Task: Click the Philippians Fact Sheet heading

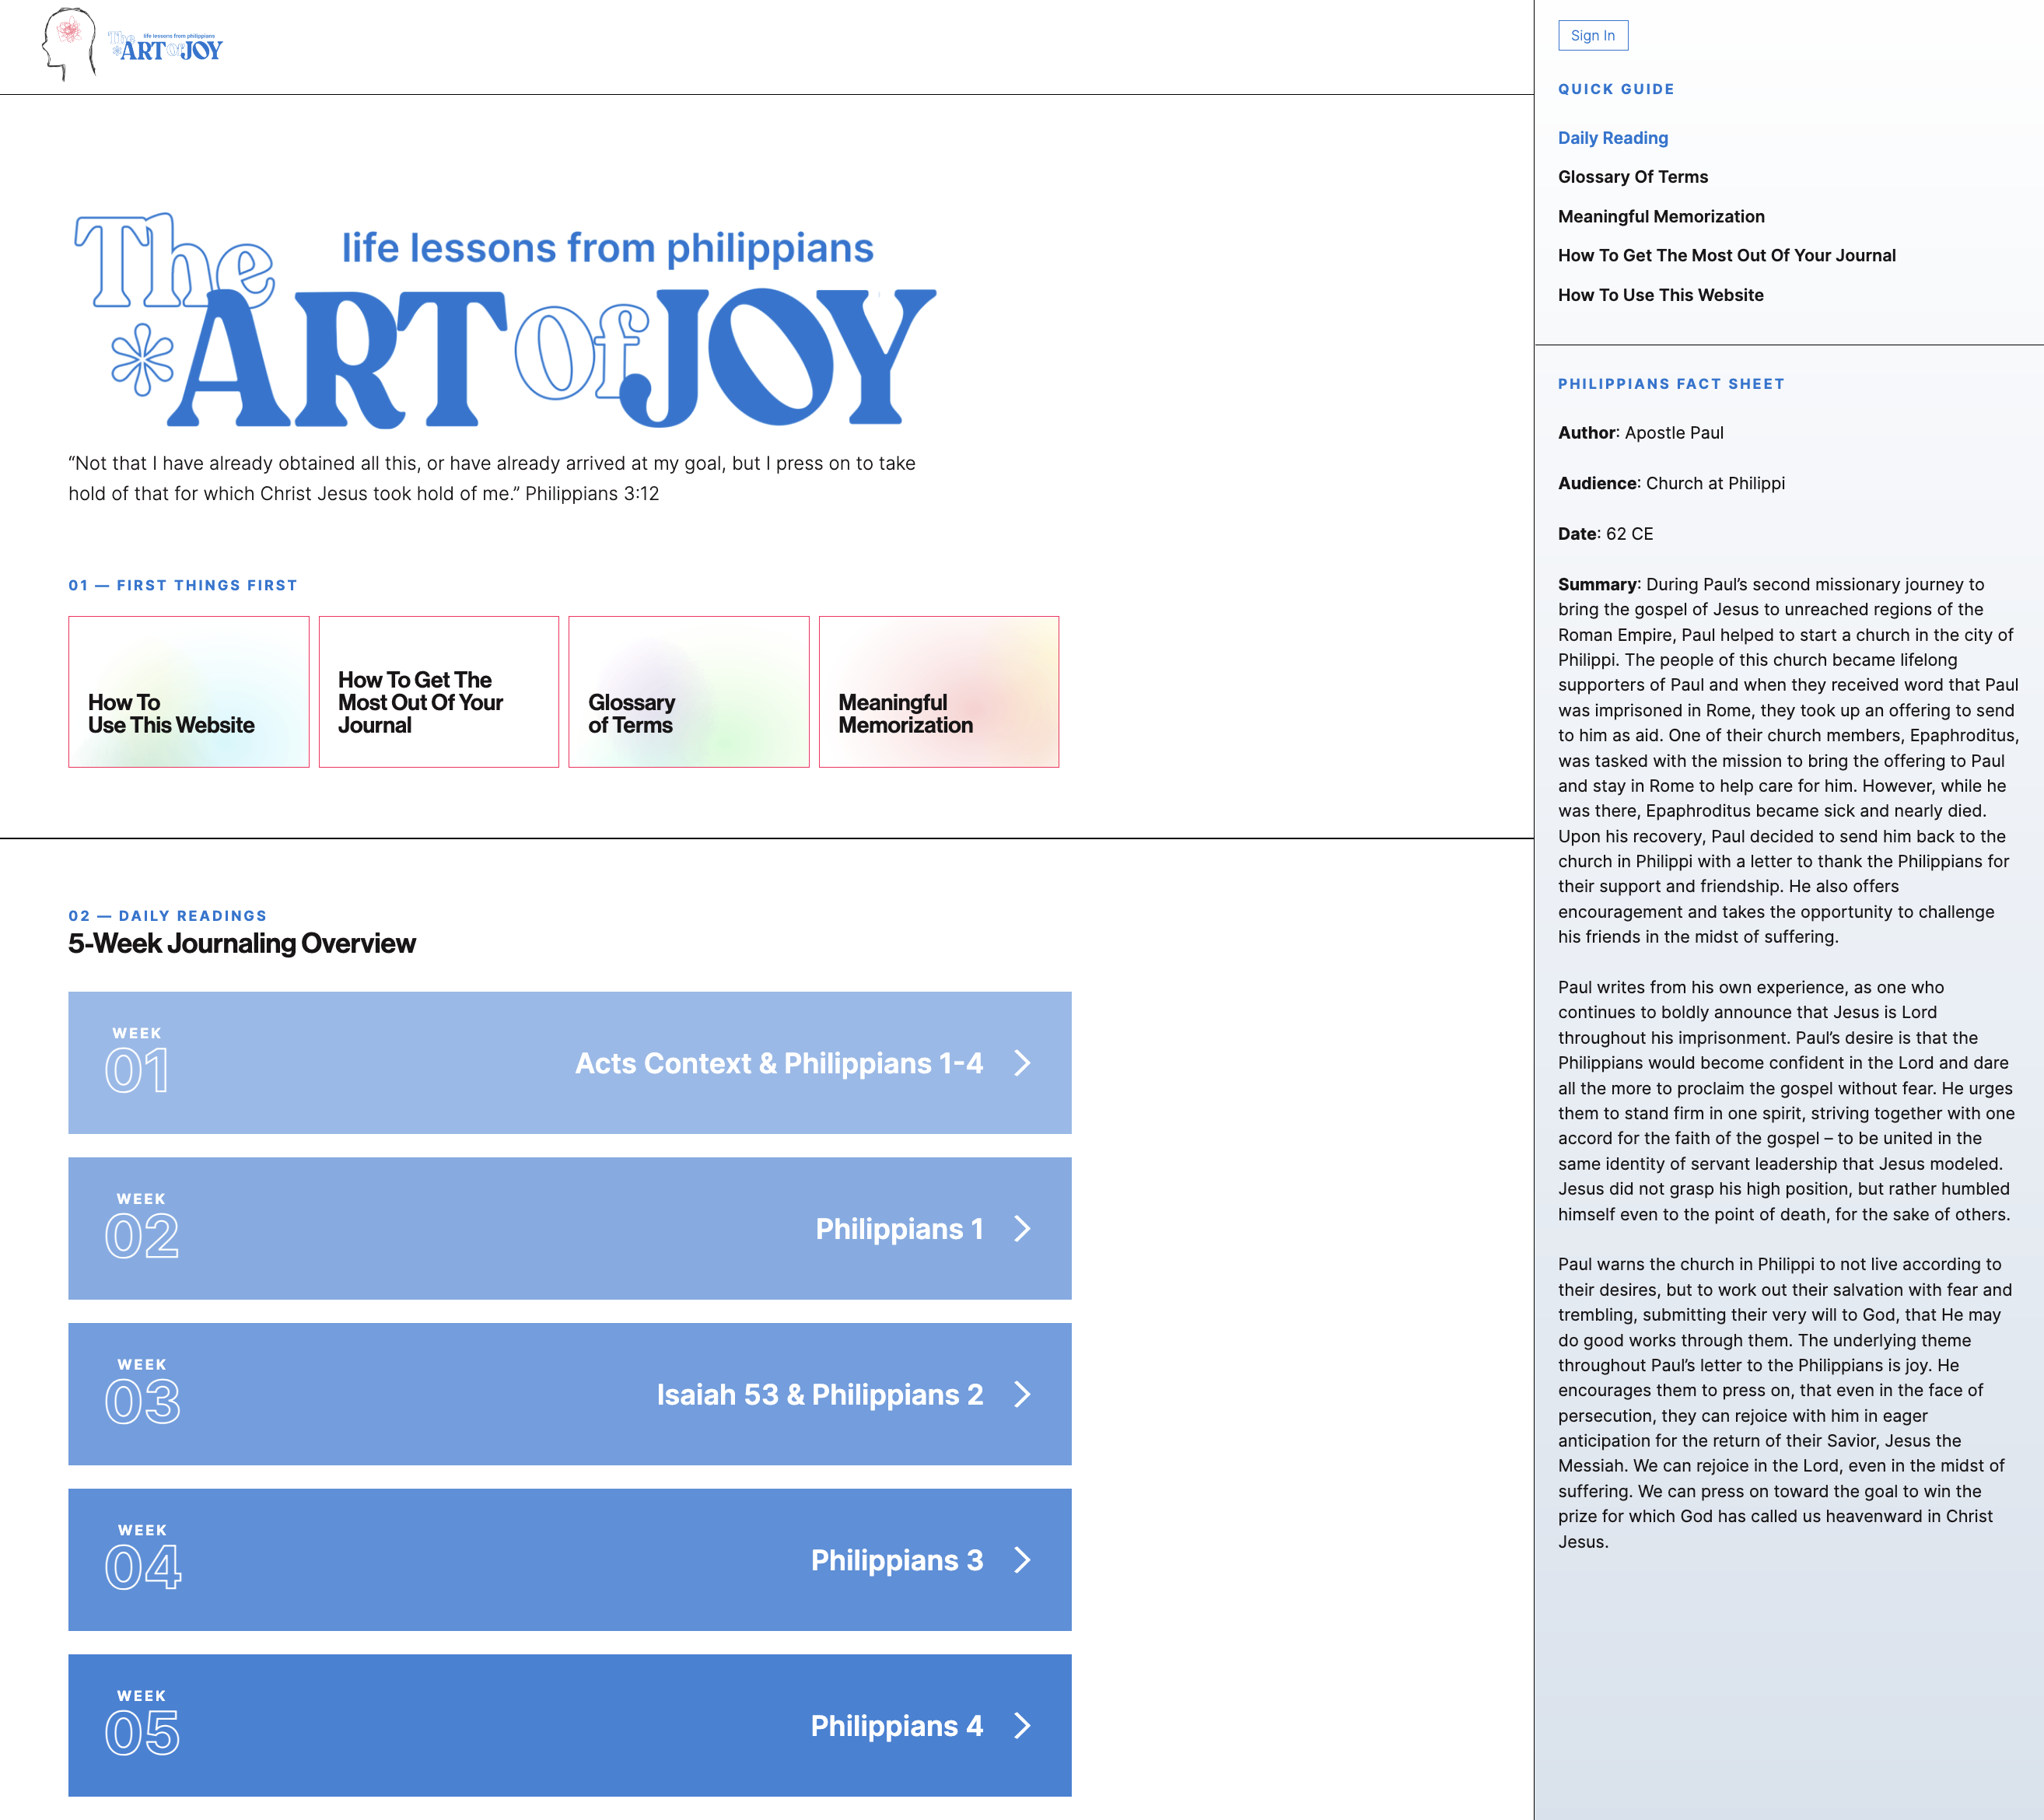Action: [x=1671, y=384]
